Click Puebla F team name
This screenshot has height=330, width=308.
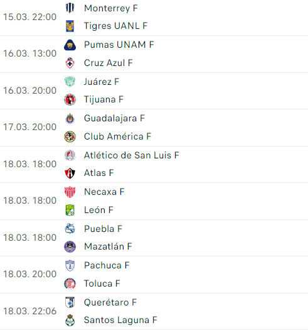(103, 229)
